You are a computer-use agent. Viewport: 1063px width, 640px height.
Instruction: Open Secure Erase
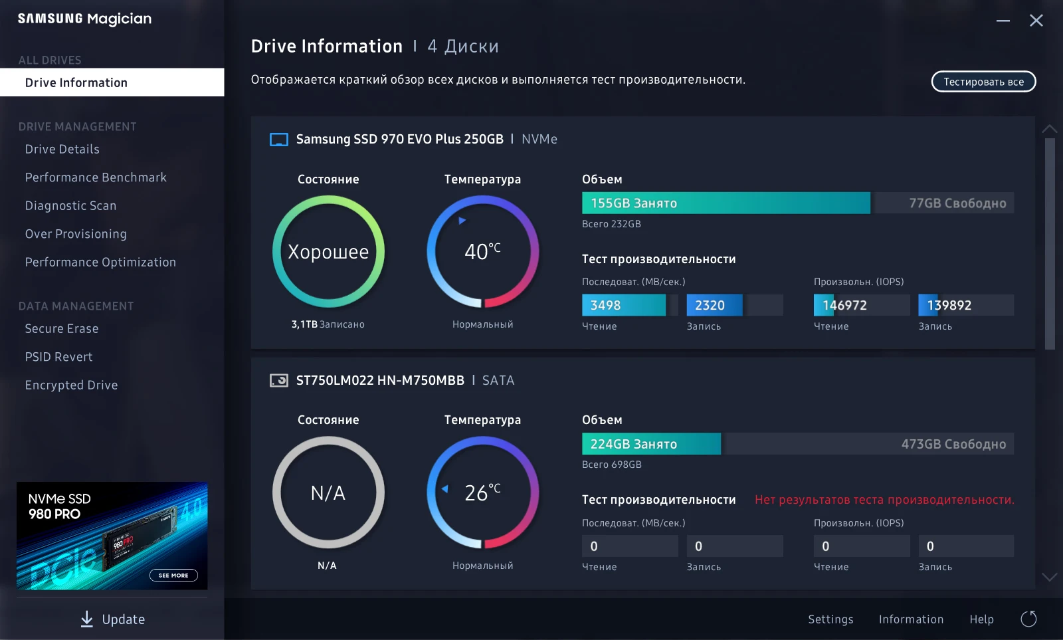pyautogui.click(x=62, y=329)
